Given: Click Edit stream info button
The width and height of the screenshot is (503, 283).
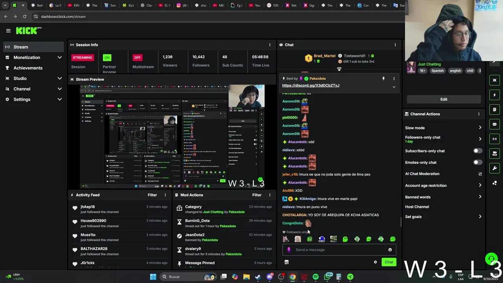Looking at the screenshot, I should coord(444,99).
